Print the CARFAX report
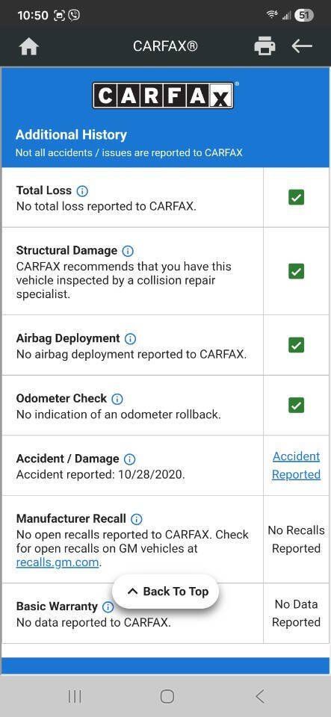The height and width of the screenshot is (717, 331). 265,46
